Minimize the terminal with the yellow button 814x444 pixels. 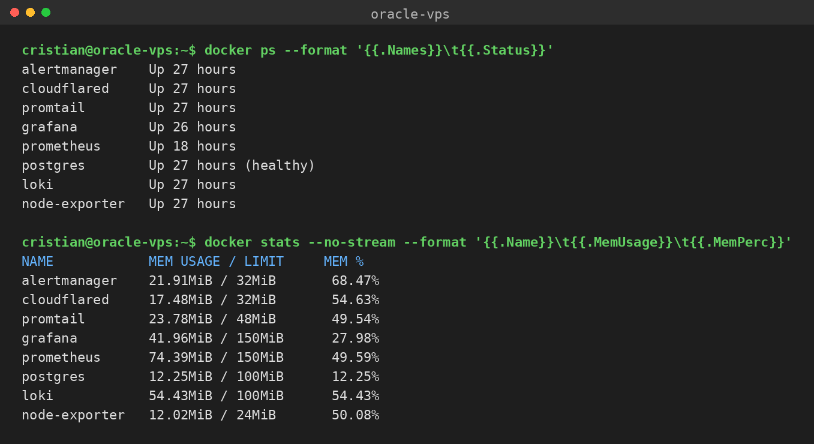click(30, 13)
